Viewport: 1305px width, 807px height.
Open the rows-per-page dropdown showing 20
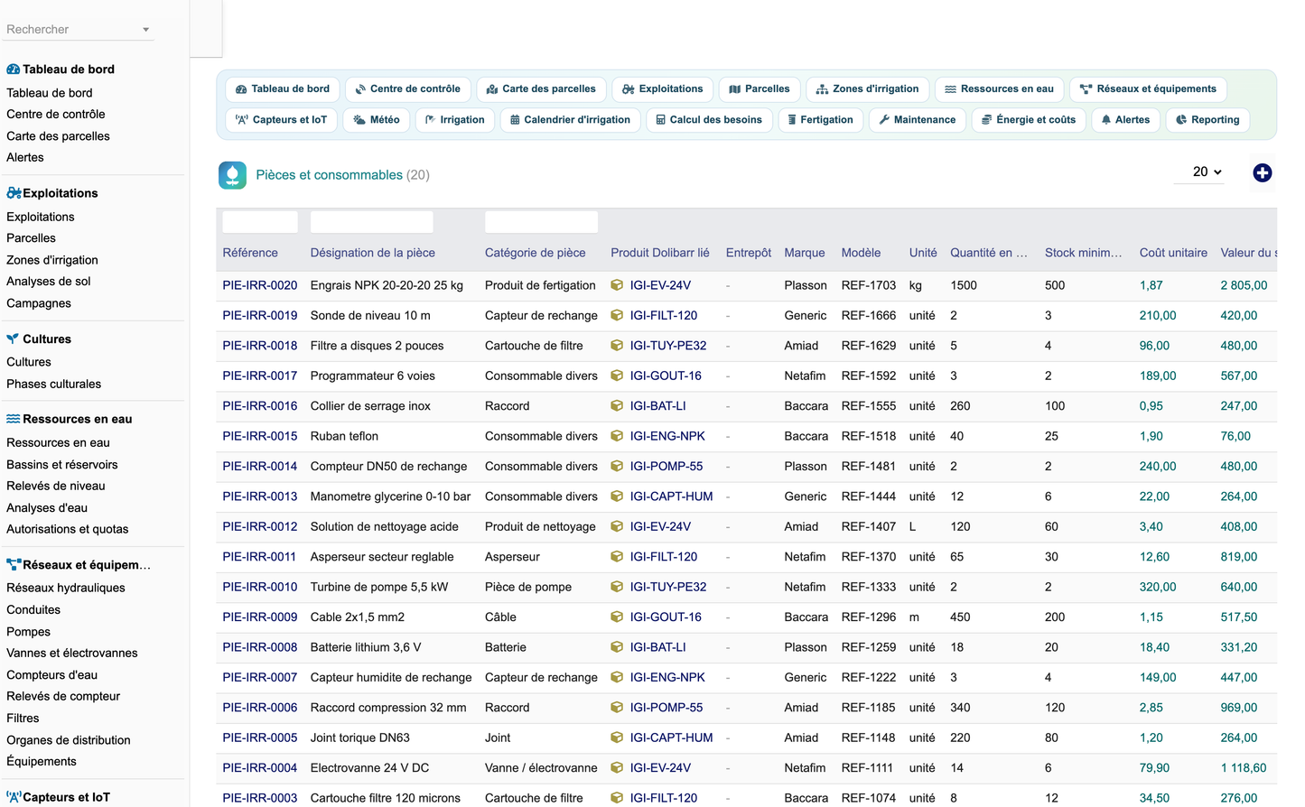tap(1206, 172)
